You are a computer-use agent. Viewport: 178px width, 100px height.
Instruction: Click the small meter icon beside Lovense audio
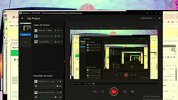58,92
